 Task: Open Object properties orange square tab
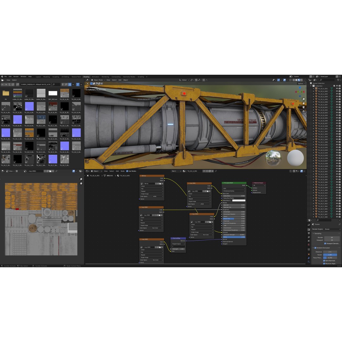[309, 254]
